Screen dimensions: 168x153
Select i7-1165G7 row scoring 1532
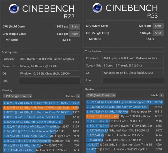41,103
